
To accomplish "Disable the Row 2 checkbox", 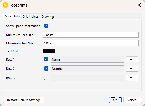I will click(x=46, y=68).
